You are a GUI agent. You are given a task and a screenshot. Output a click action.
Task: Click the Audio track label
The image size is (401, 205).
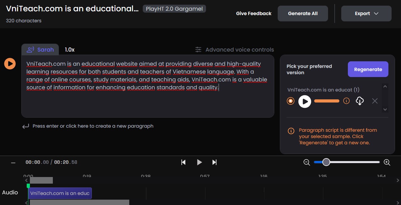[10, 192]
